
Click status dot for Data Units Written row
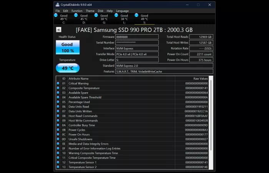click(58, 111)
